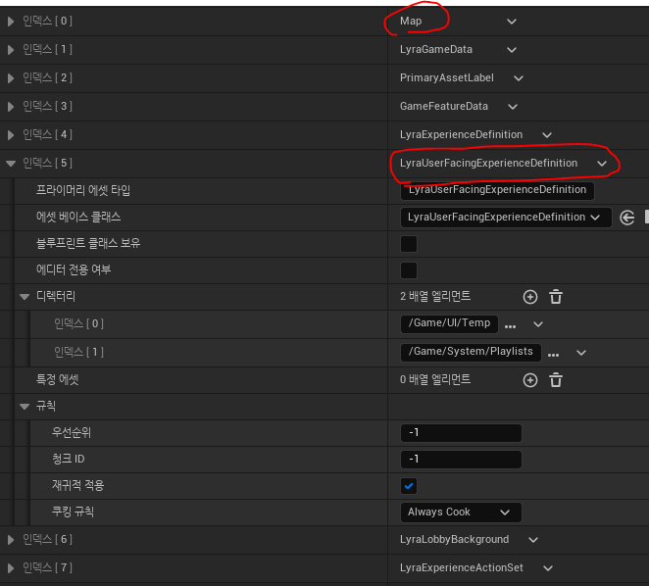Toggle 에디터 전용 여부 checkbox
The width and height of the screenshot is (649, 586).
pyautogui.click(x=409, y=270)
